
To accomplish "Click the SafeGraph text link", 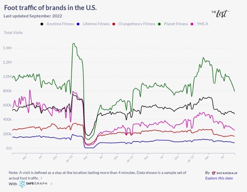I will coord(37,184).
